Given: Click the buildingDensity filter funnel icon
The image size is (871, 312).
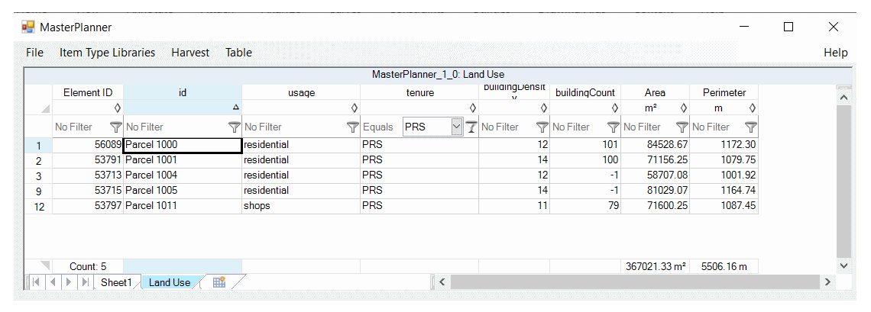Looking at the screenshot, I should pyautogui.click(x=542, y=127).
